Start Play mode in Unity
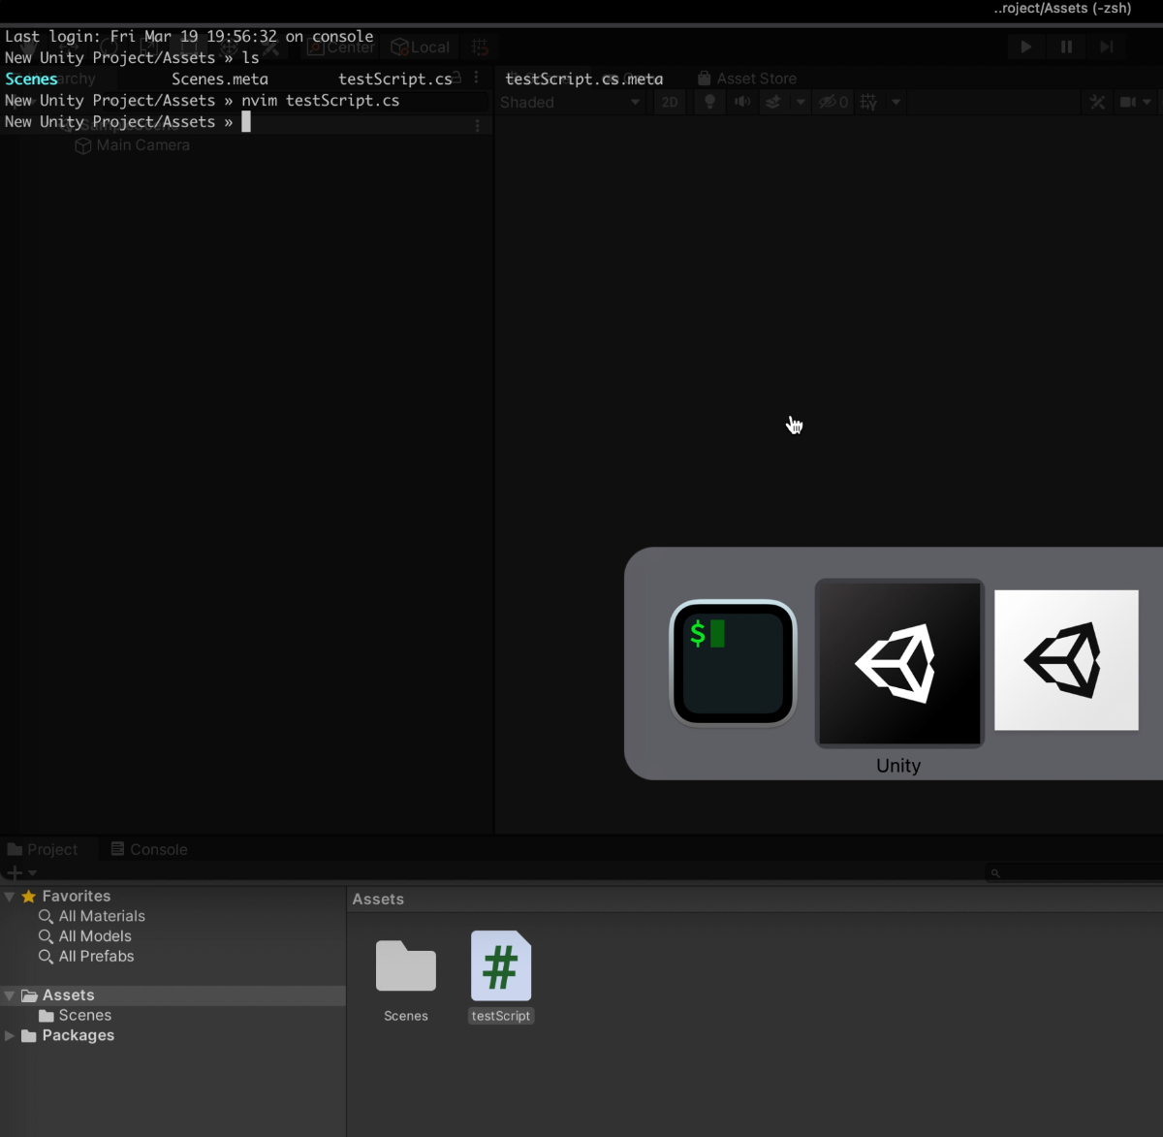This screenshot has width=1163, height=1137. point(1025,47)
